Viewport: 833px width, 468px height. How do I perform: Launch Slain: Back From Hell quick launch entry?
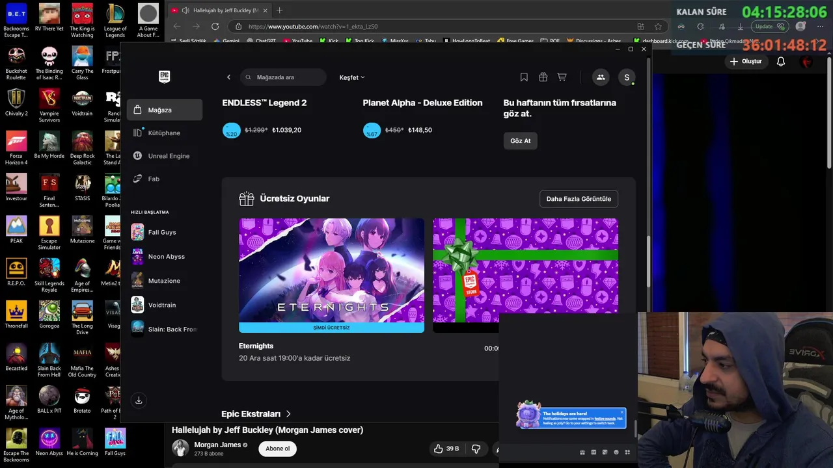click(165, 329)
